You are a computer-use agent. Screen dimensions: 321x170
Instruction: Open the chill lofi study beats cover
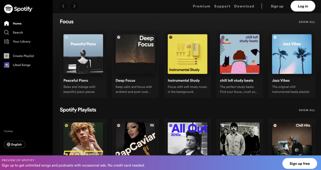(x=240, y=54)
